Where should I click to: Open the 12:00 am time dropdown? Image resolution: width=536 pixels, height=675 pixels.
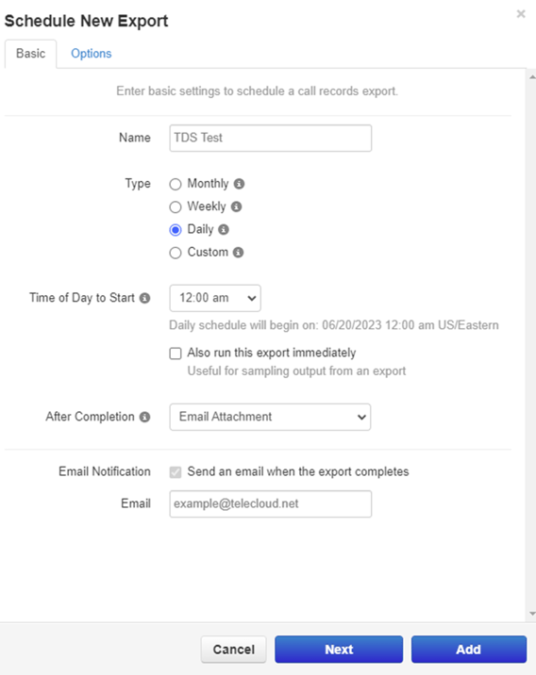pos(215,298)
